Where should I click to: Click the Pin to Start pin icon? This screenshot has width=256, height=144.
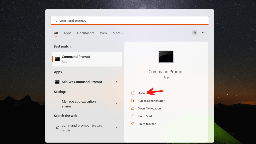pyautogui.click(x=133, y=116)
